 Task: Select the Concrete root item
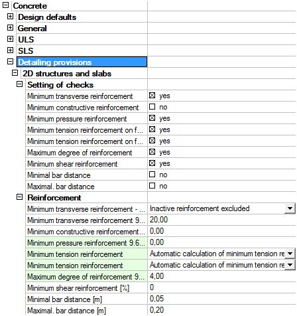[x=30, y=6]
